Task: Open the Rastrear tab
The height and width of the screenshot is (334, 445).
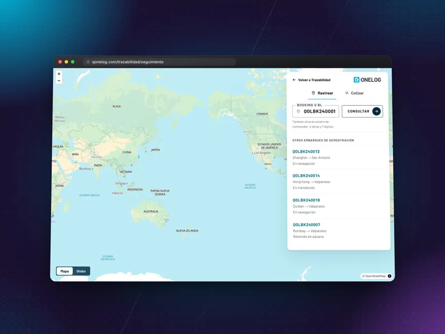Action: (322, 93)
